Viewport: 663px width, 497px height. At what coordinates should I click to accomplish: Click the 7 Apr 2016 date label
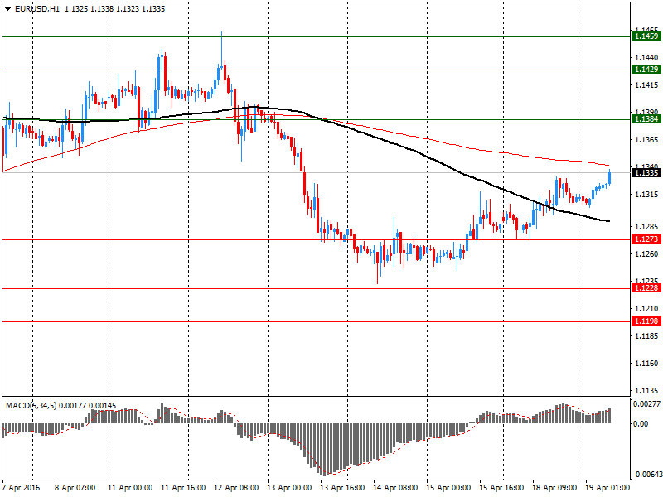22,488
